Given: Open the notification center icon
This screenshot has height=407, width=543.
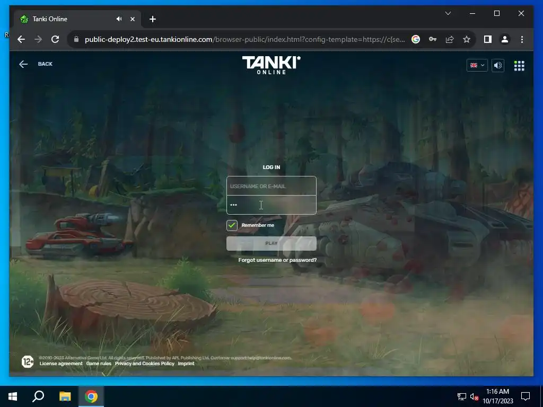Looking at the screenshot, I should [x=526, y=396].
